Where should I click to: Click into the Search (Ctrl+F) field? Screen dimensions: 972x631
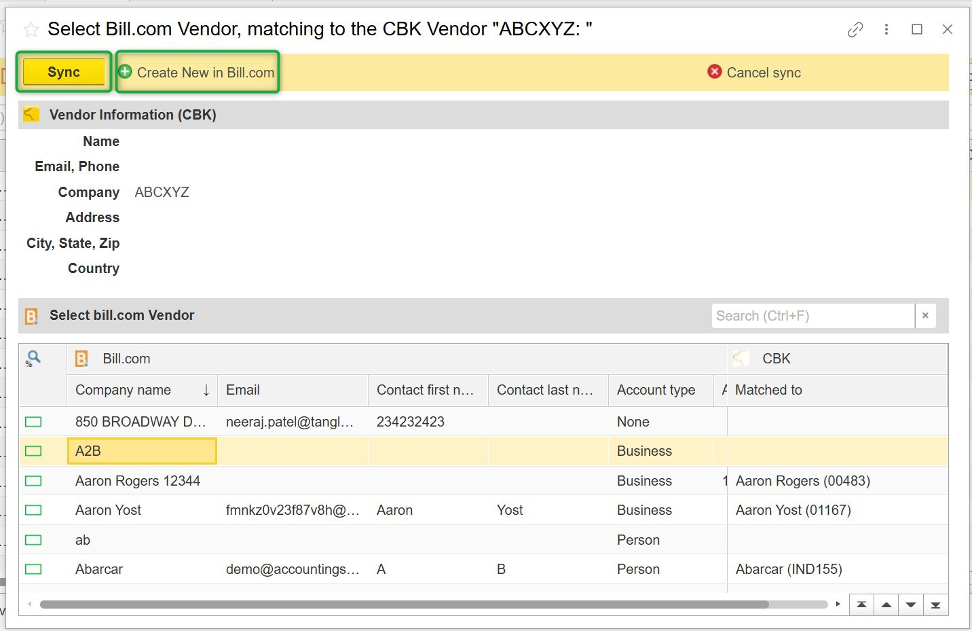tap(812, 316)
